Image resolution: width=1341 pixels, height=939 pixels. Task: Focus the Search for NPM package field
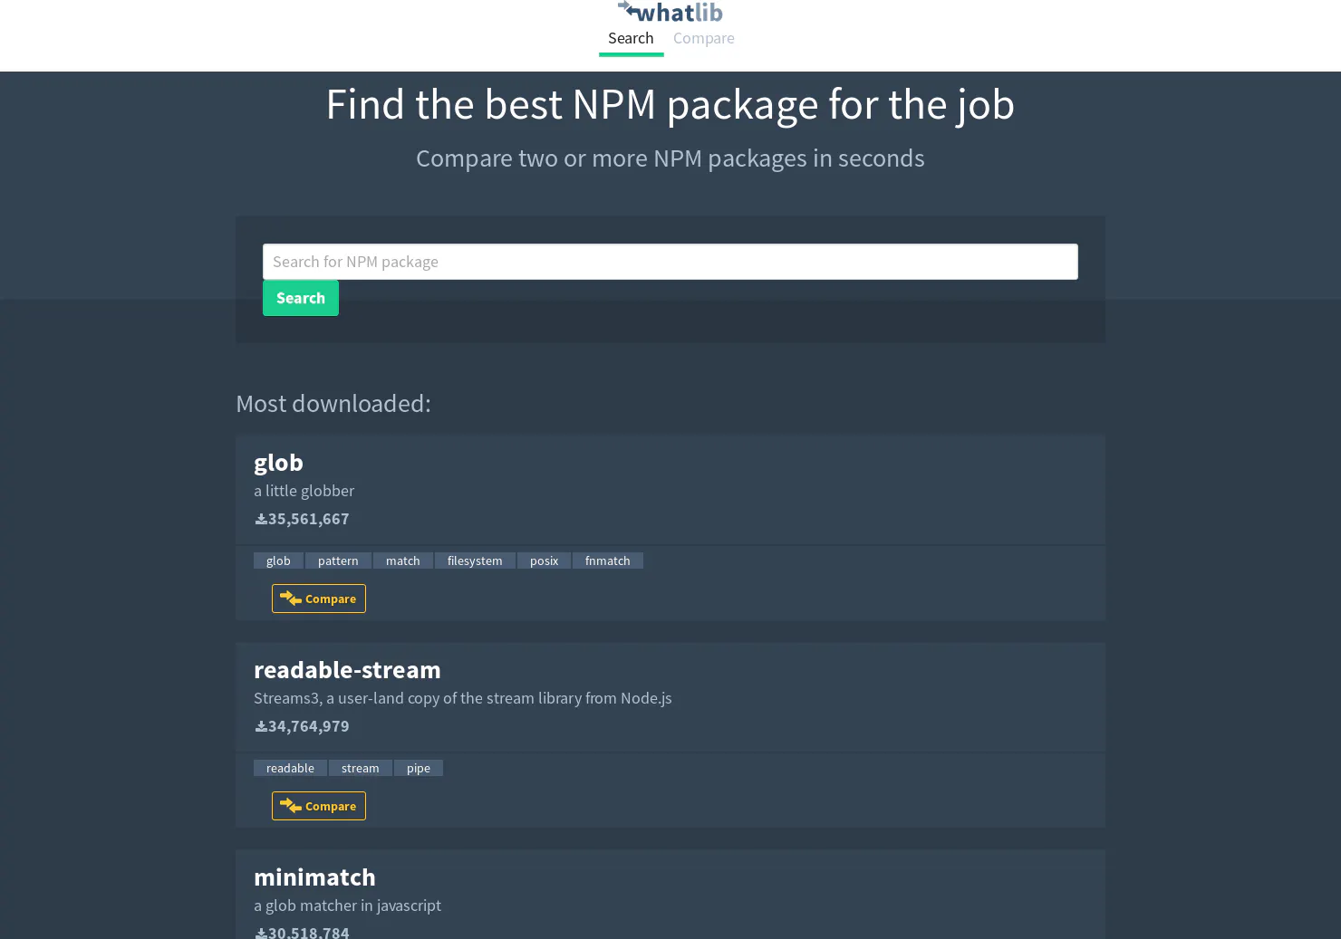[670, 262]
